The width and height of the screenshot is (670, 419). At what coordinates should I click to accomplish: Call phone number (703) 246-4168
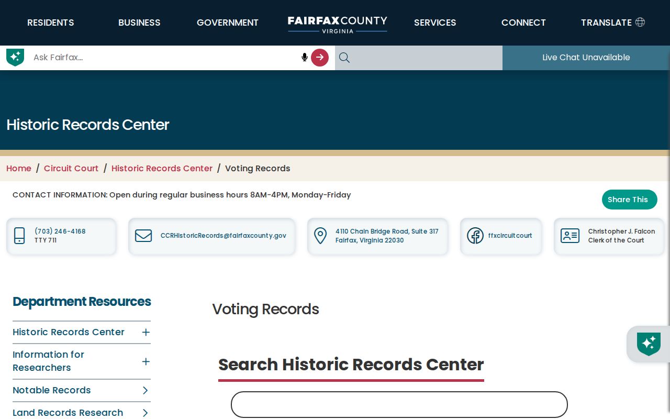(60, 231)
